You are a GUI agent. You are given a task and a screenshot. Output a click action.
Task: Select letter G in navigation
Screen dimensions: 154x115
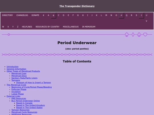pos(78,15)
